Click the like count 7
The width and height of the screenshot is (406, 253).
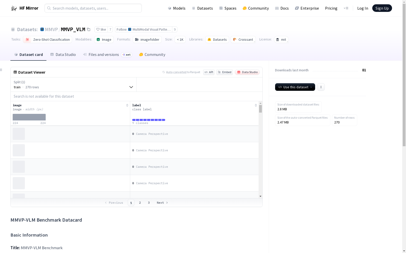click(x=110, y=29)
